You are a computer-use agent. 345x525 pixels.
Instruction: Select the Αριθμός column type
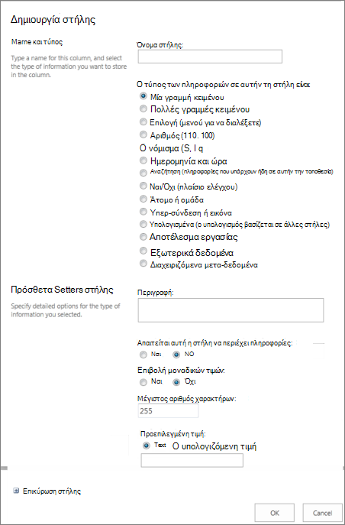click(143, 135)
